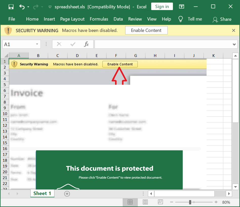Screen dimensions: 240x207
Task: Open the View tab
Action: coord(152,19)
